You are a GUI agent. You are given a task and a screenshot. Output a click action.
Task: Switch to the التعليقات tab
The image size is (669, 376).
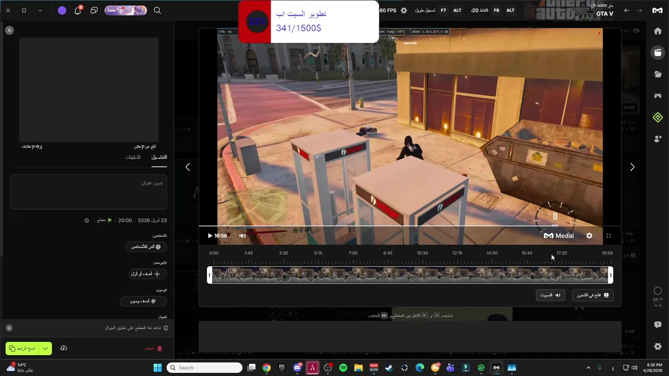(133, 157)
